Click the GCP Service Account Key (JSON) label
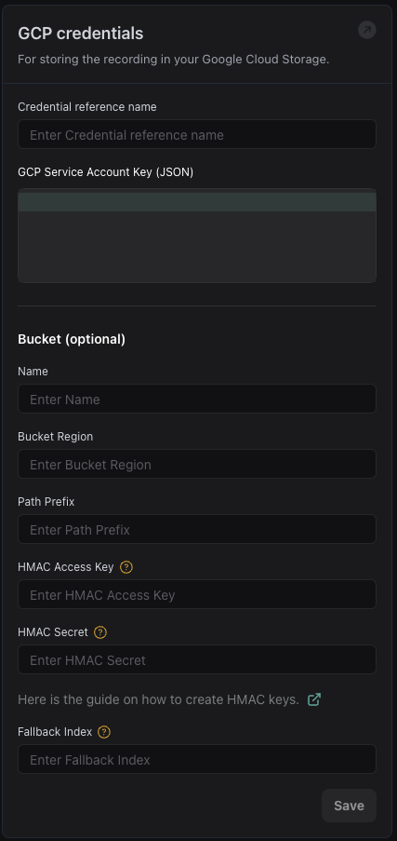Screen dimensions: 397x841 (x=106, y=172)
